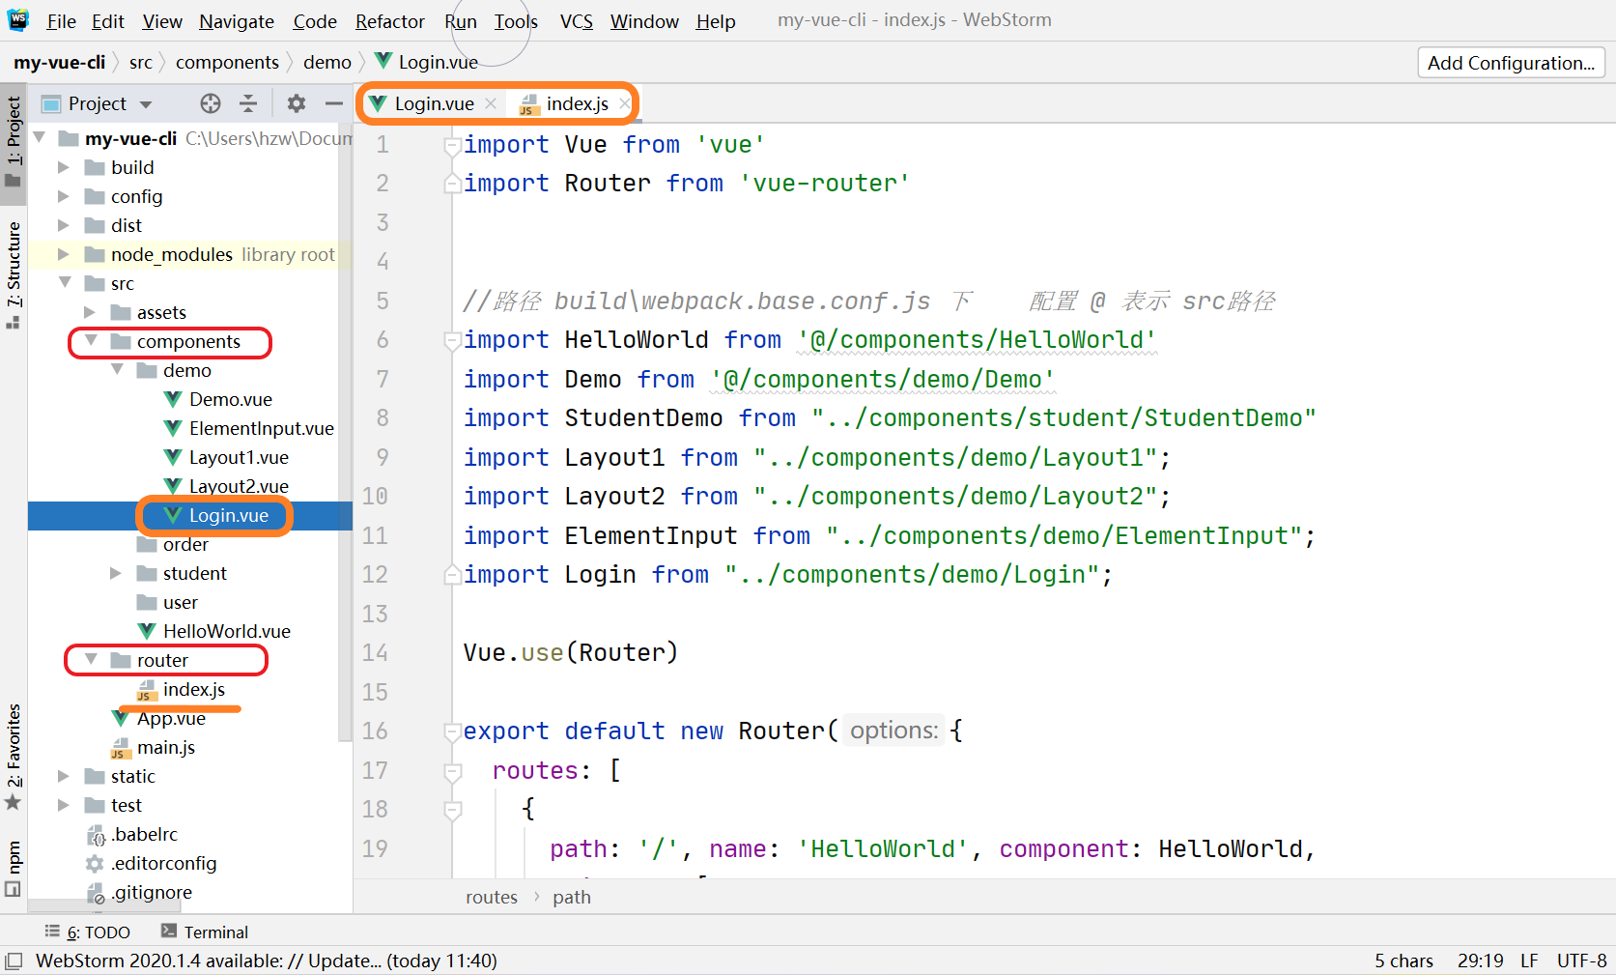This screenshot has width=1616, height=975.
Task: Click the 29:19 cursor position indicator
Action: [1481, 961]
